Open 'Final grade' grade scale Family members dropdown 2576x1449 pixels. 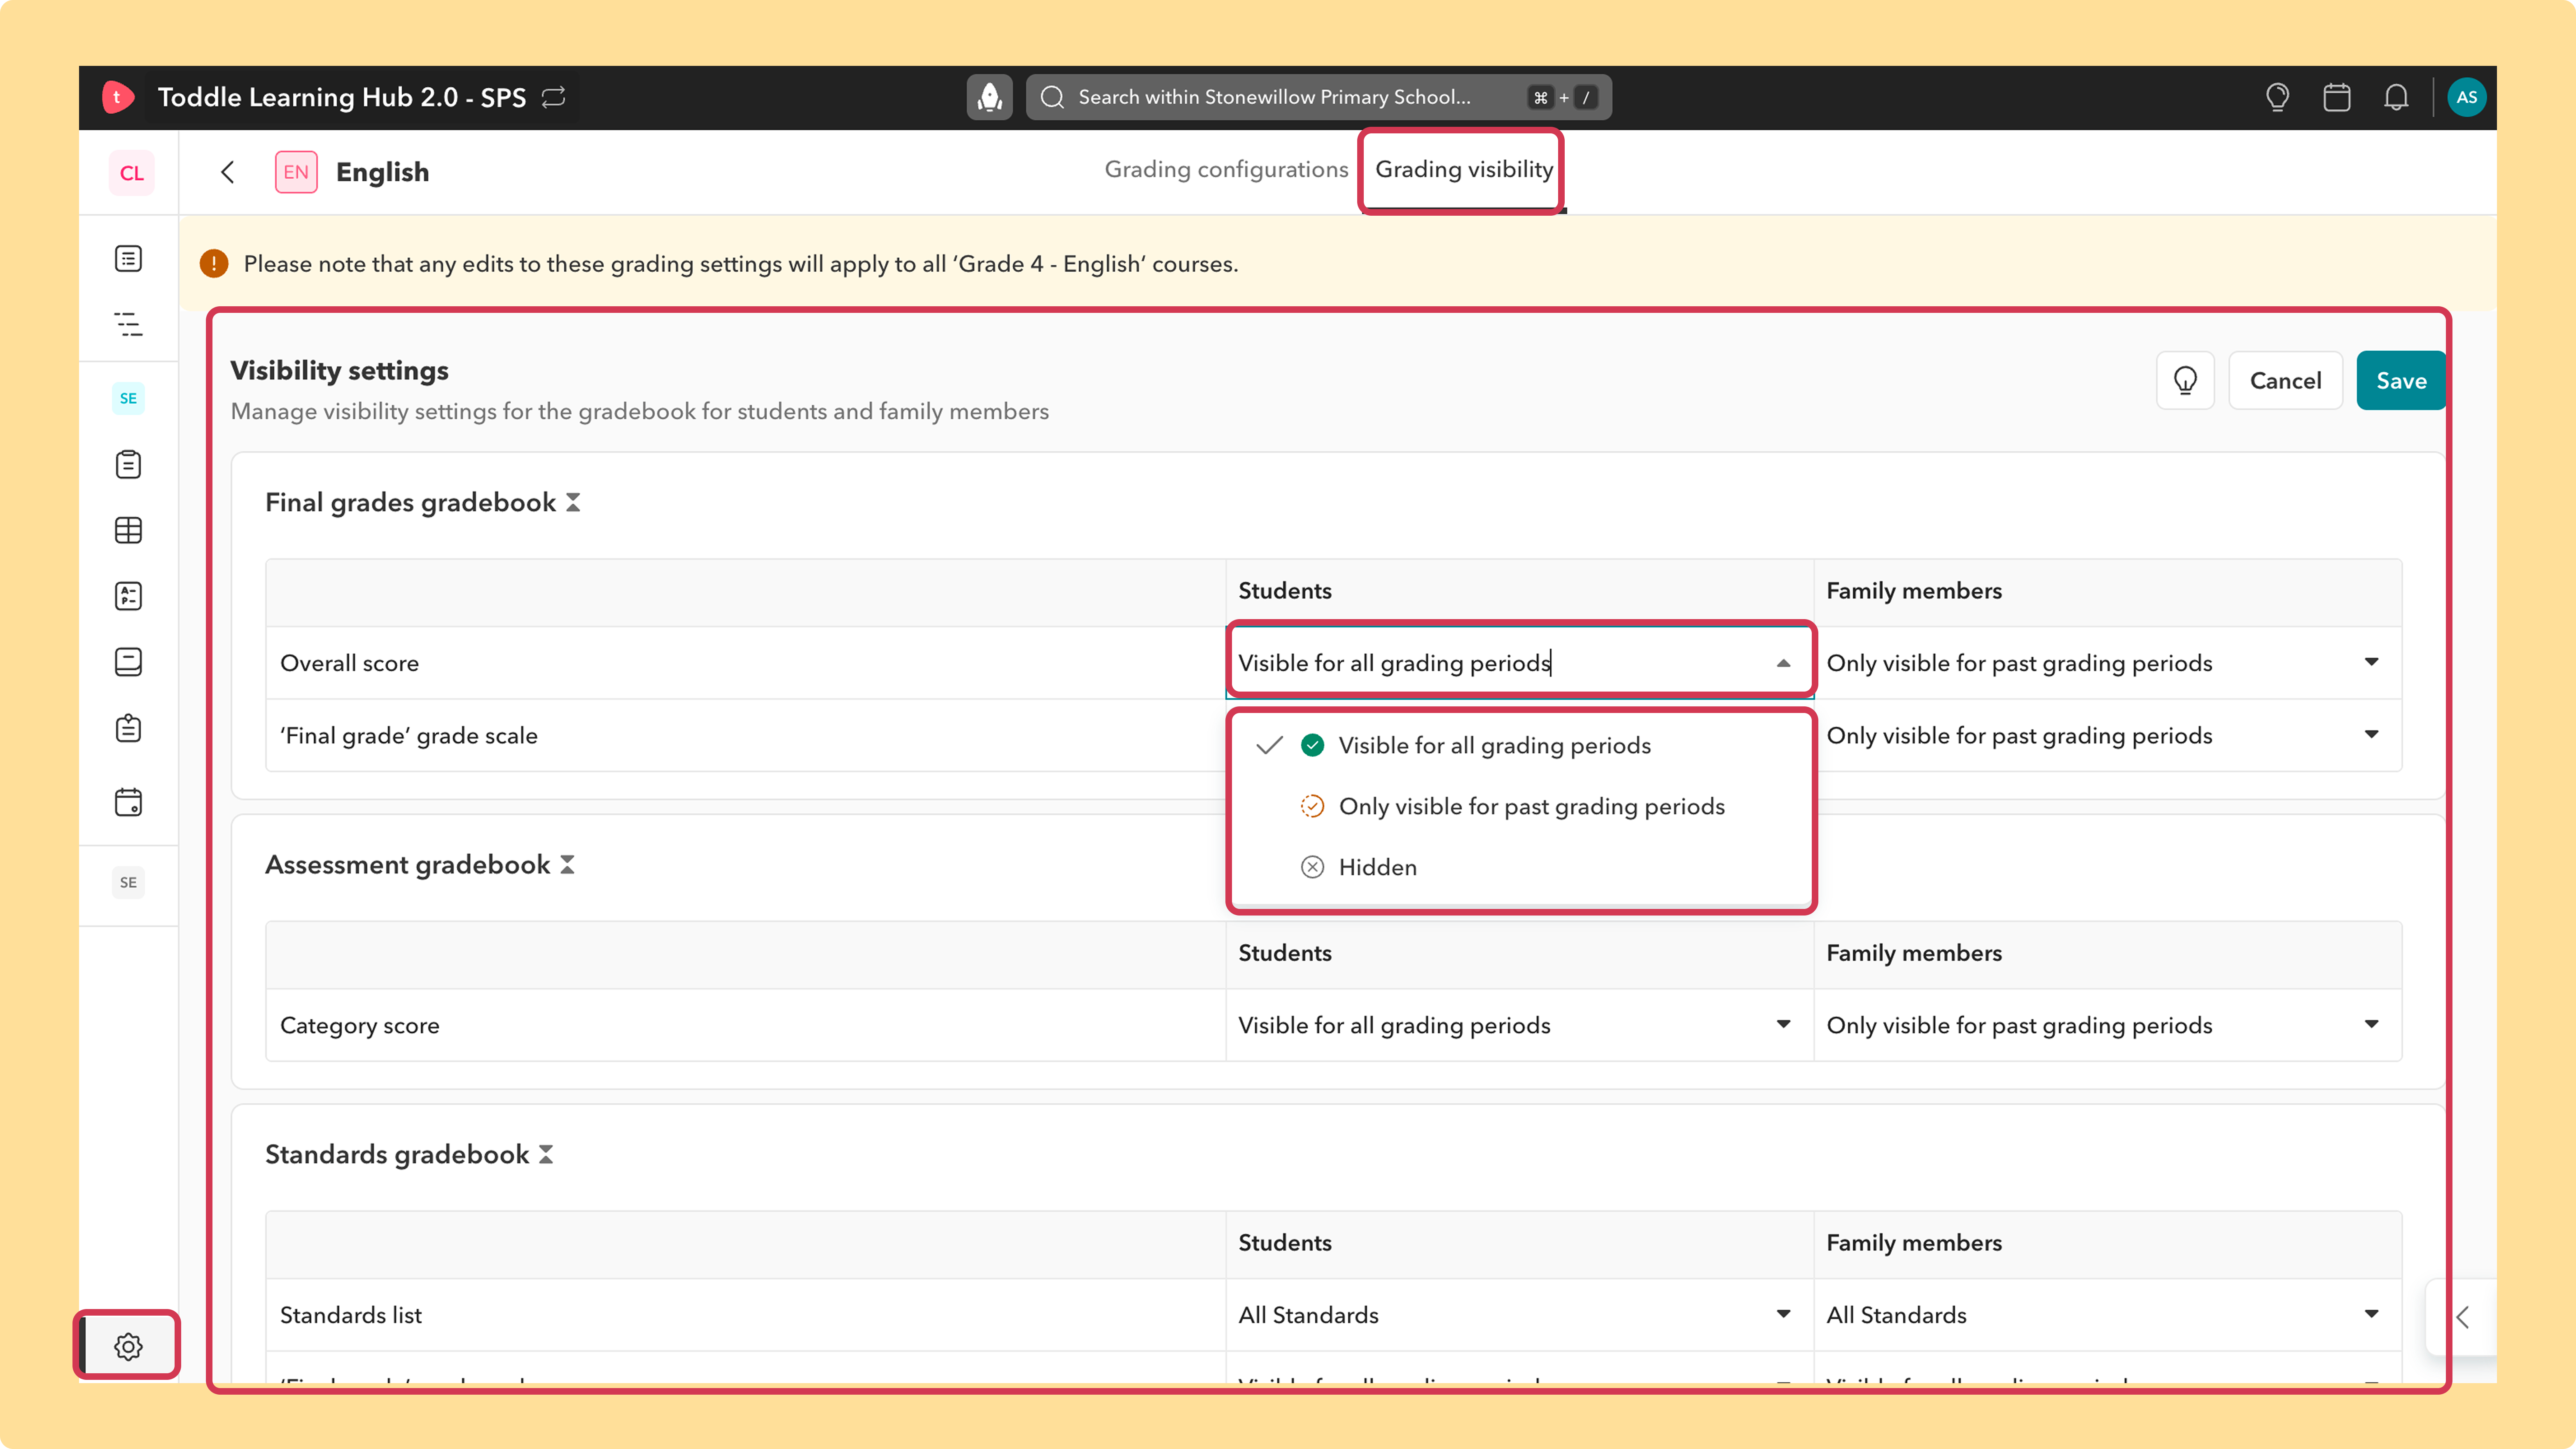[x=2107, y=735]
